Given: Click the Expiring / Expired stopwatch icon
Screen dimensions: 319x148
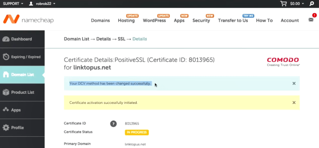Looking at the screenshot, I should click(x=6, y=57).
